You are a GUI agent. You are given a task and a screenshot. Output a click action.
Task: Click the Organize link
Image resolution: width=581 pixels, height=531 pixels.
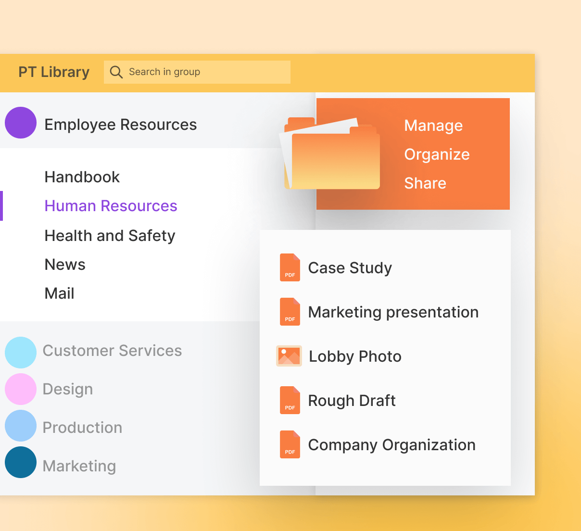pos(437,154)
